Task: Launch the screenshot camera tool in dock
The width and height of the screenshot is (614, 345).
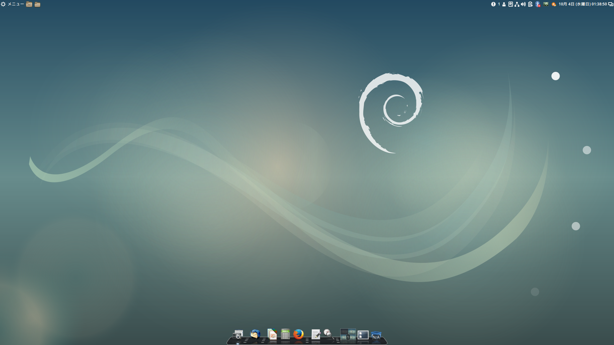Action: [238, 334]
